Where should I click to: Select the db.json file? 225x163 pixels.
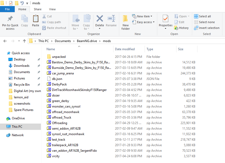tap(57, 79)
